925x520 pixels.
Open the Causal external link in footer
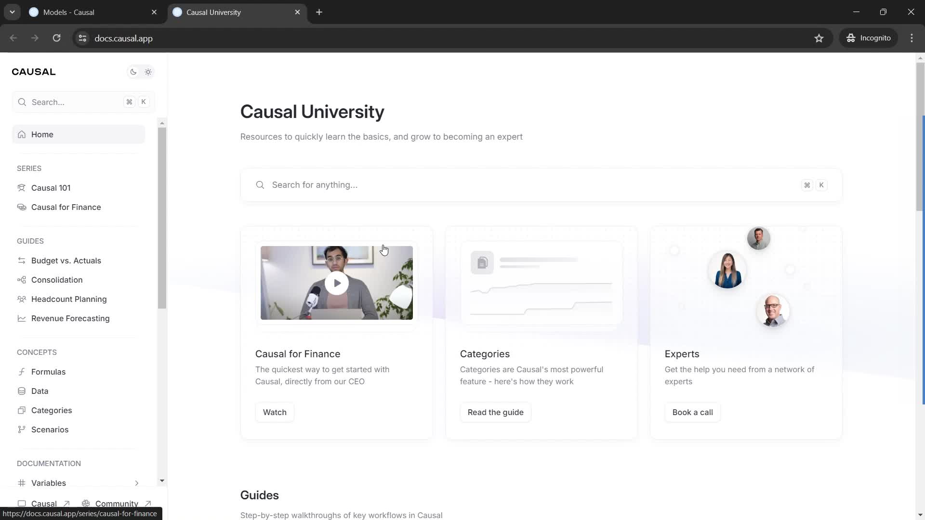tap(44, 504)
